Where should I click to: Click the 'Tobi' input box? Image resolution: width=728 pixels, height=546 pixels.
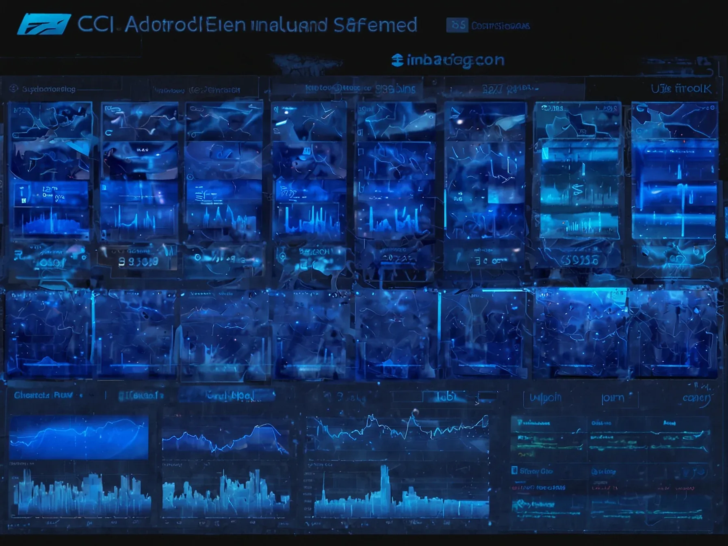446,396
